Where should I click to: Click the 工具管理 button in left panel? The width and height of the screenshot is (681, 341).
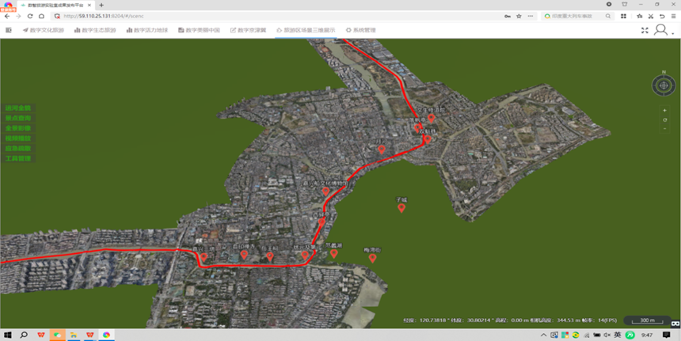point(17,158)
